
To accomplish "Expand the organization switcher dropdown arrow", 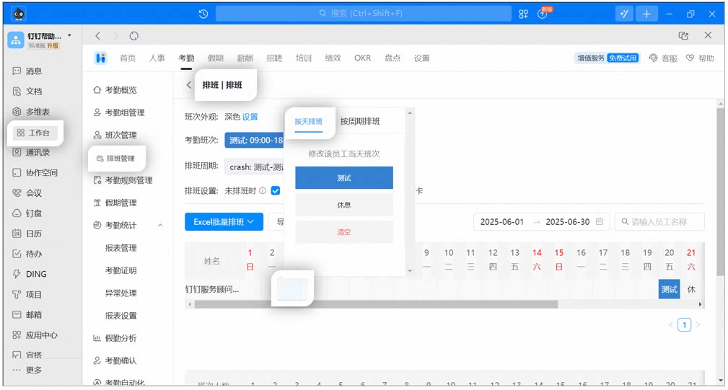I will pyautogui.click(x=70, y=35).
